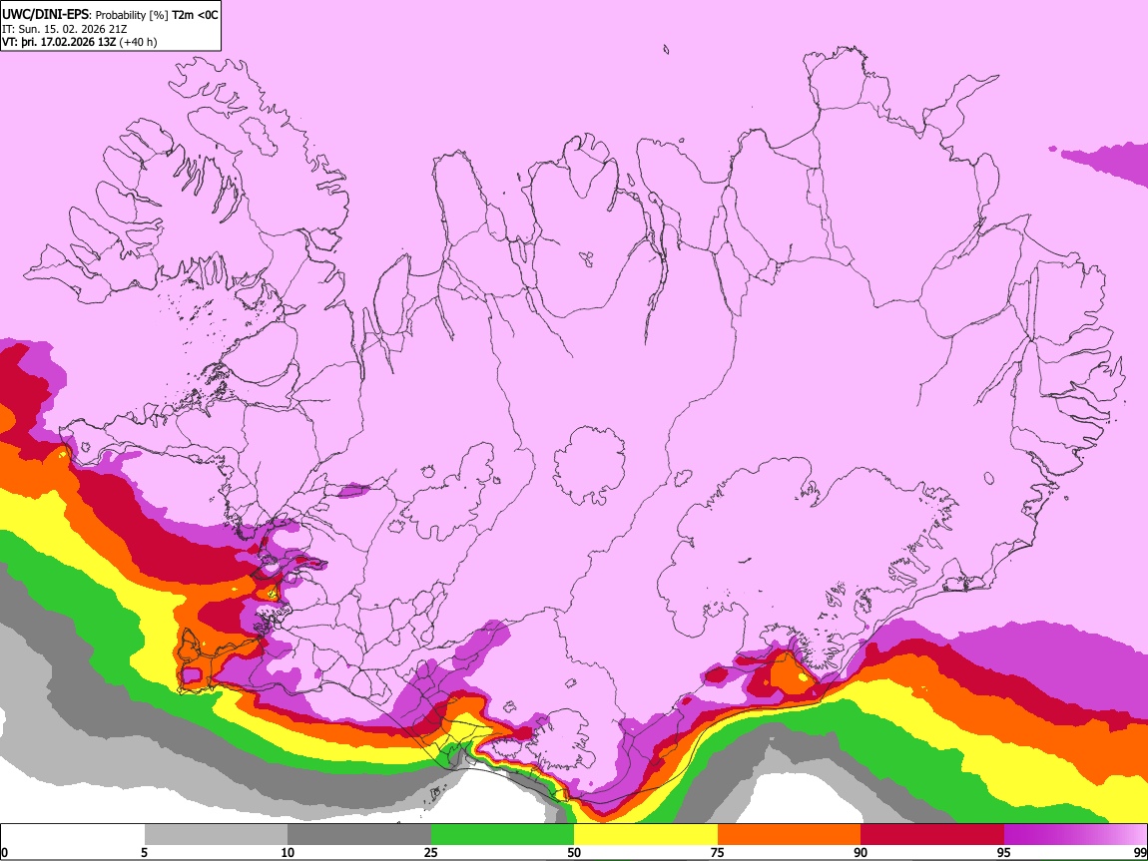
Task: Click the yellow 50–75 legend color segment
Action: (x=646, y=835)
